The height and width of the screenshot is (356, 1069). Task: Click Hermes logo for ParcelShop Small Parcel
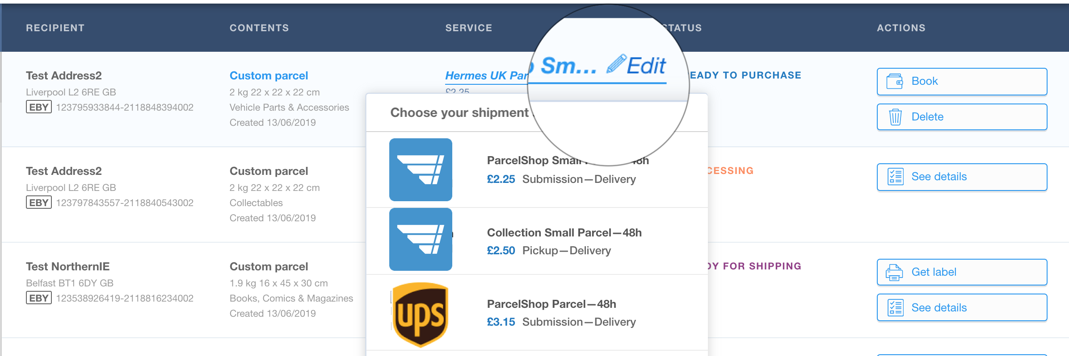tap(421, 170)
